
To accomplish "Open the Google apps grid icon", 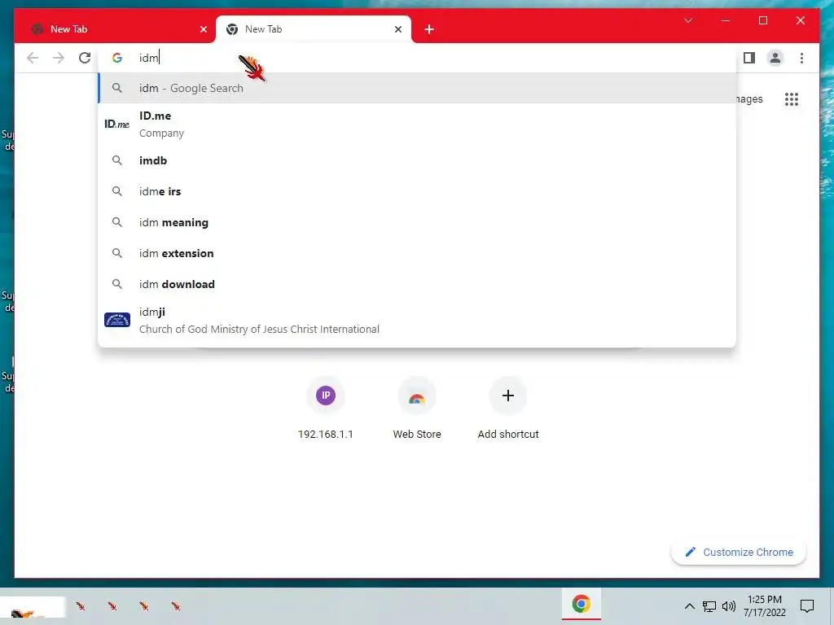I will [x=791, y=99].
